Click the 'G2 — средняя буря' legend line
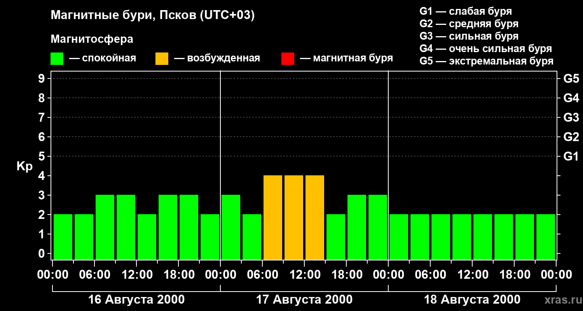Viewport: 583px width, 311px height. point(469,24)
